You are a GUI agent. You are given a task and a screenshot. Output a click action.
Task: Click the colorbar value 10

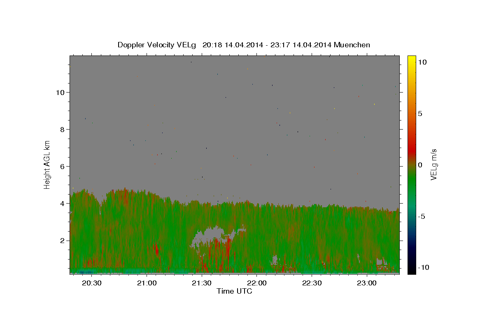pos(422,62)
